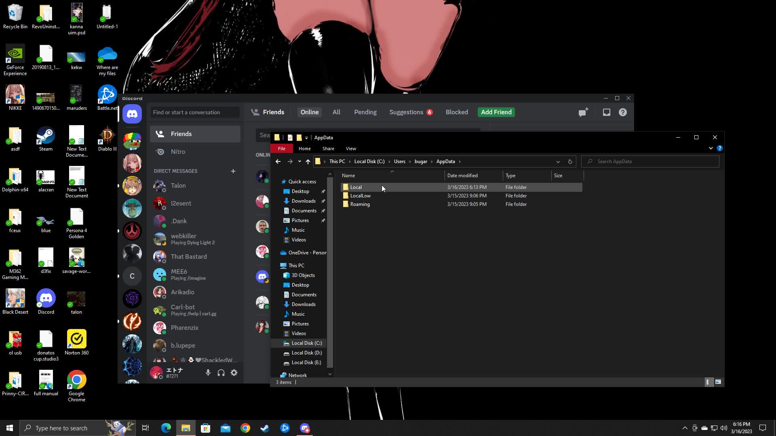This screenshot has width=776, height=436.
Task: Click the Create DM plus icon
Action: click(x=233, y=171)
